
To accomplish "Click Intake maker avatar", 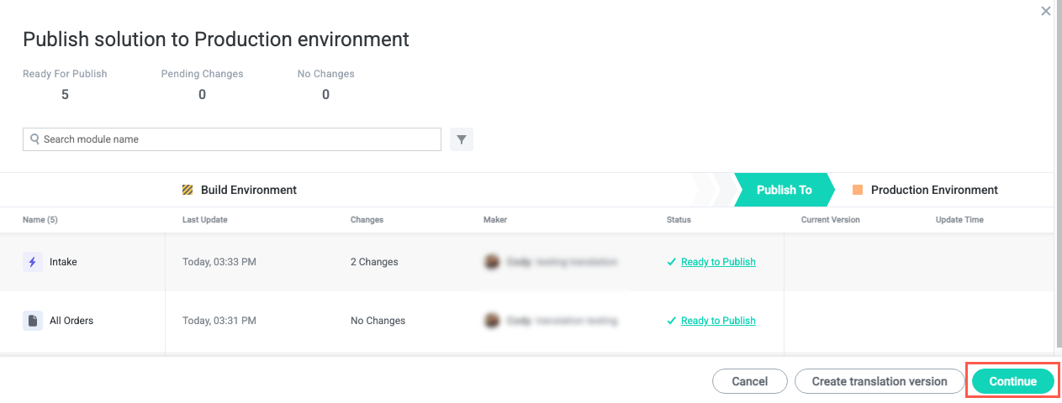I will pyautogui.click(x=492, y=262).
